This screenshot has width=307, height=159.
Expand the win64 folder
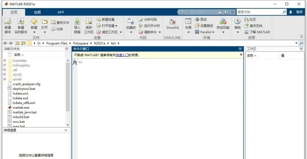click(x=5, y=79)
